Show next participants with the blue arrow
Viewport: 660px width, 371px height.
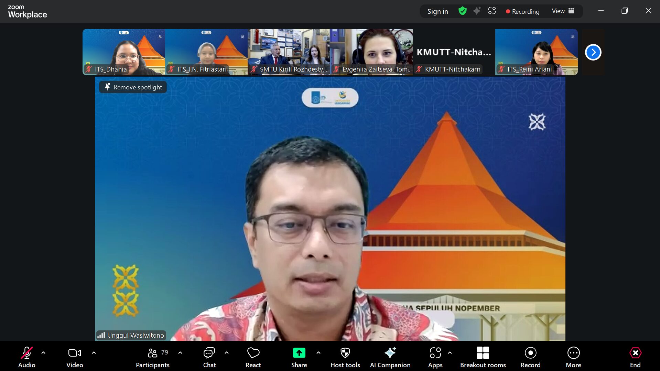coord(593,52)
